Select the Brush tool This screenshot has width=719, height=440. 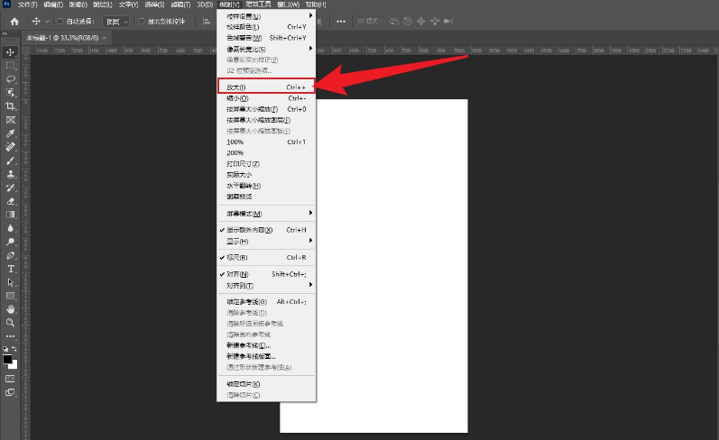pyautogui.click(x=11, y=160)
